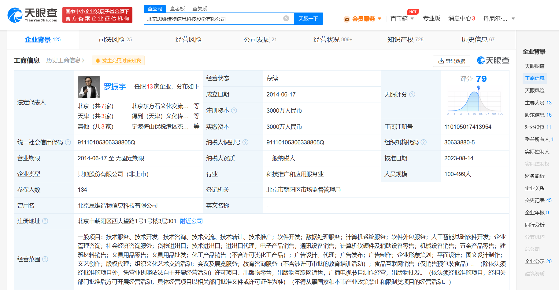Viewport: 559px width, 290px height.
Task: Open help icon next to 纳税人识别号
Action: [245, 142]
